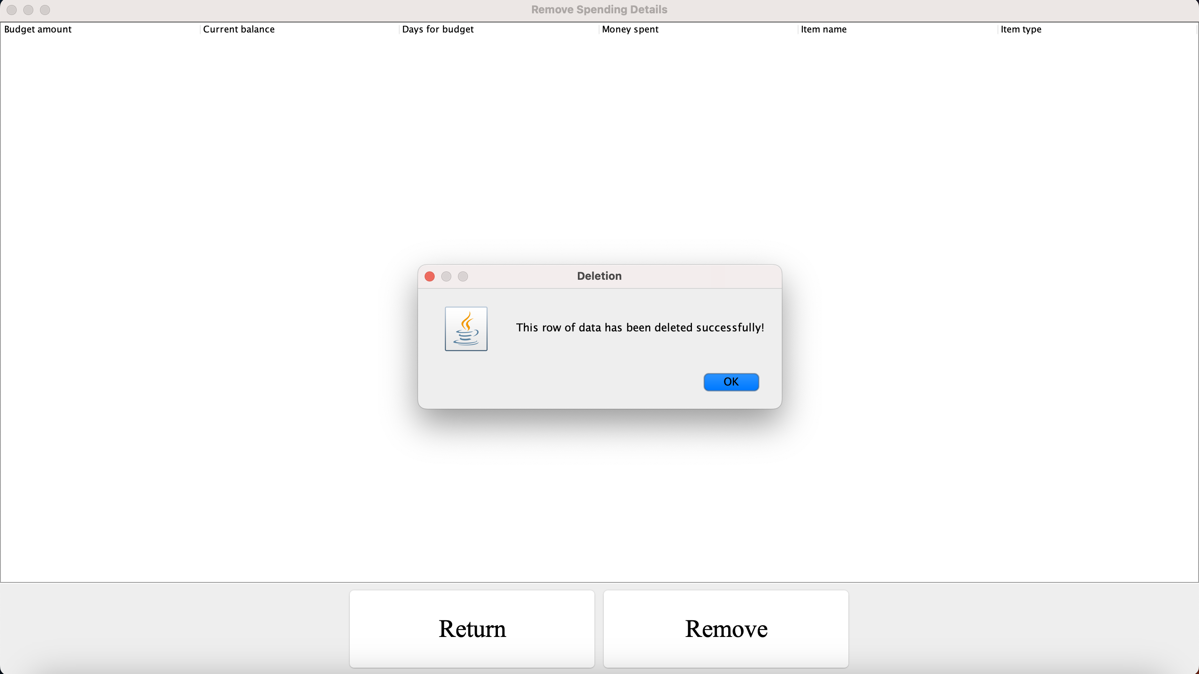
Task: Click the Remove button
Action: 726,629
